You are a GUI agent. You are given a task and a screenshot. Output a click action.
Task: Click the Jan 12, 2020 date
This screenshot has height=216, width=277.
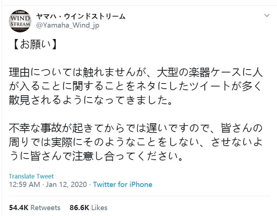pos(67,184)
